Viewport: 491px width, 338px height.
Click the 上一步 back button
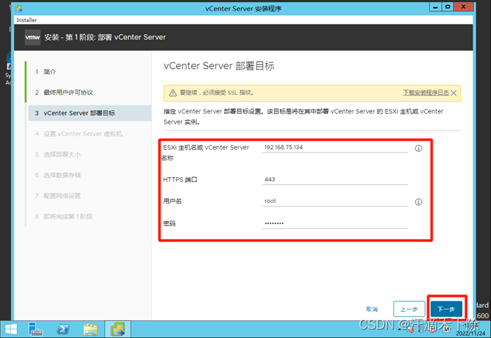(x=409, y=309)
